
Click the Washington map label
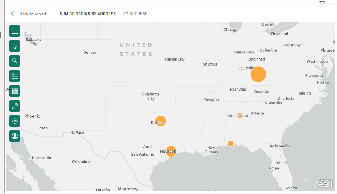pos(317,62)
